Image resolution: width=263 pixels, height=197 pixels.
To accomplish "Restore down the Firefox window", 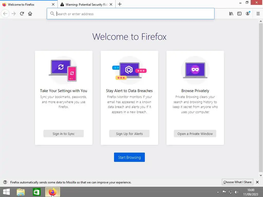I will pos(247,3).
